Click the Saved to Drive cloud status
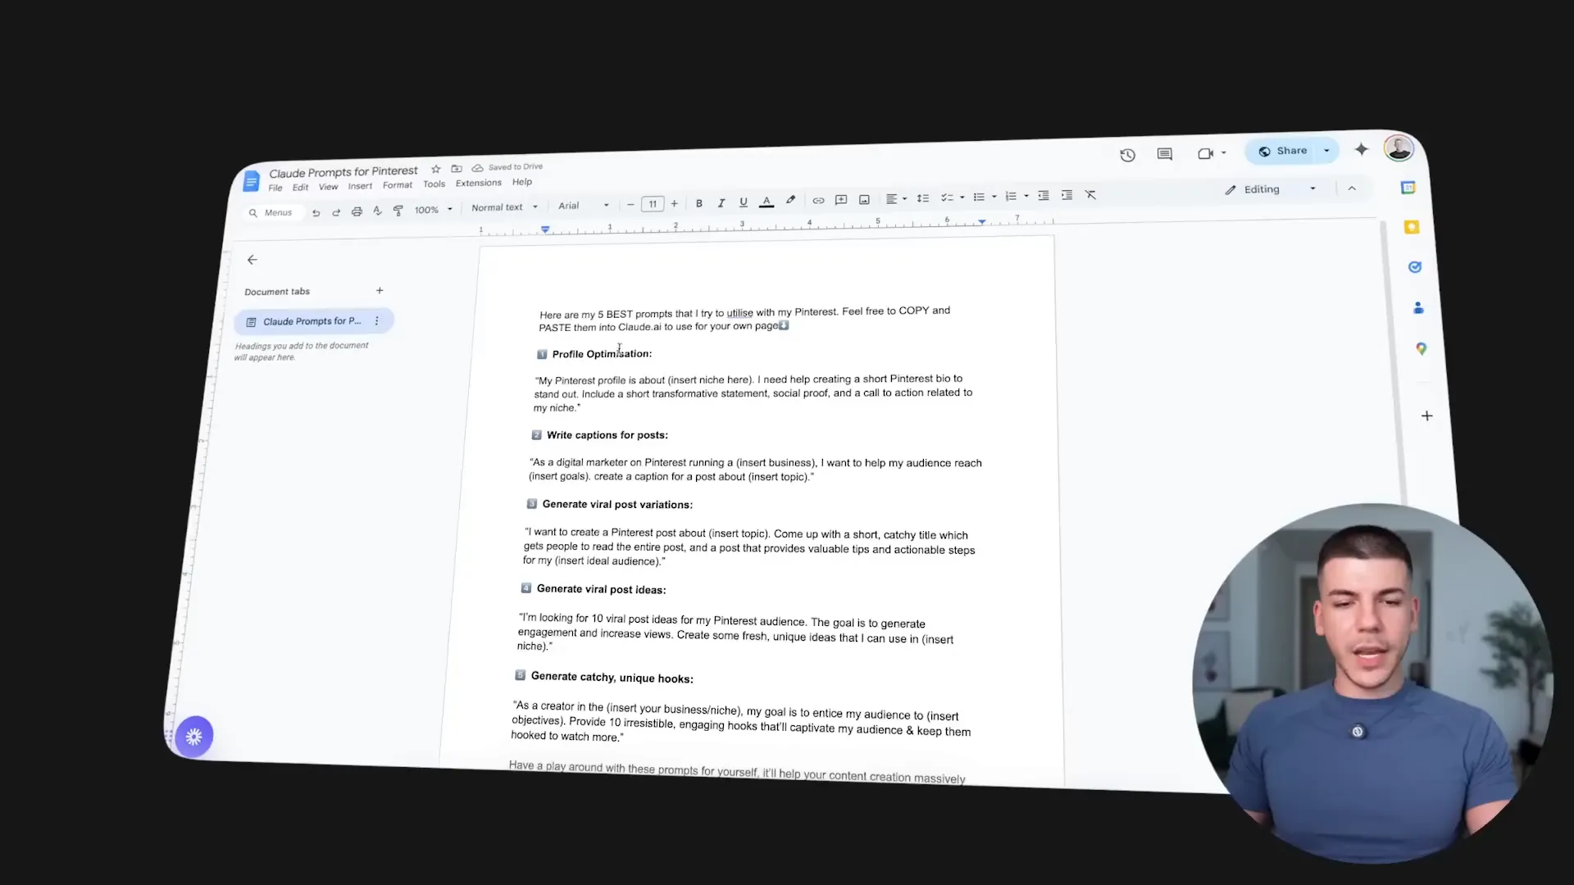Viewport: 1574px width, 885px height. click(x=507, y=167)
